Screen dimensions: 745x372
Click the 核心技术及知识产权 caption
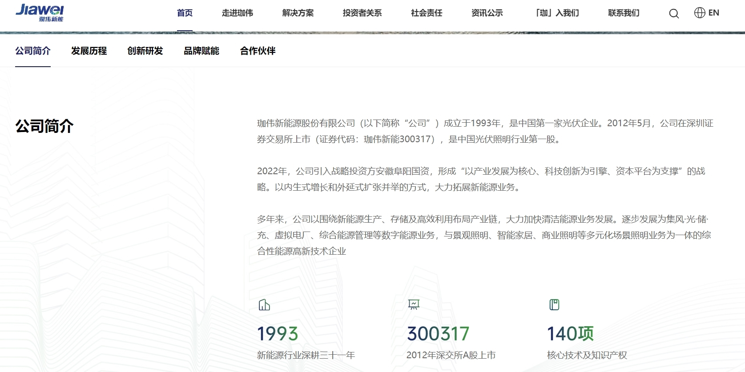587,355
